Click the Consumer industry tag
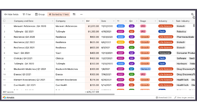This screenshot has height=110, width=197. point(165,53)
